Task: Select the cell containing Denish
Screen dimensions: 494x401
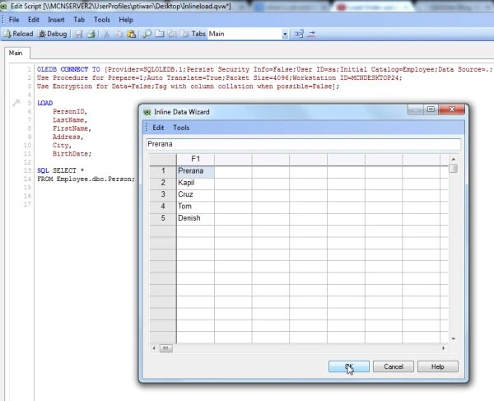Action: click(x=195, y=218)
